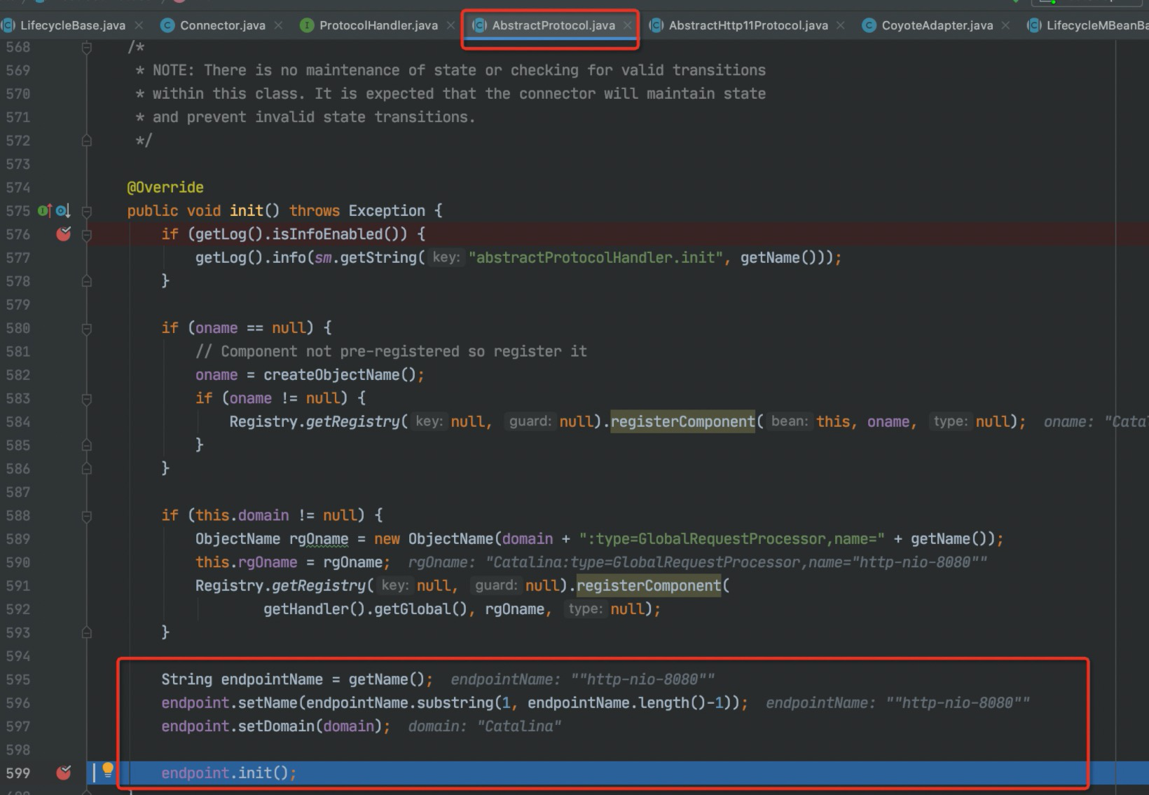
Task: Click registerComponent call on line 584
Action: pos(682,421)
